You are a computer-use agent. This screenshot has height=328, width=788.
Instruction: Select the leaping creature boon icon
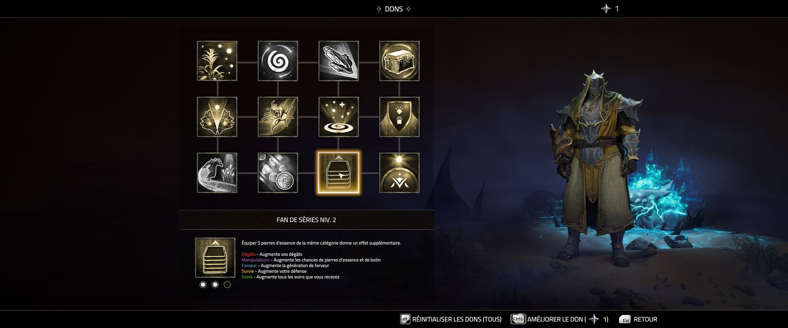pyautogui.click(x=217, y=173)
